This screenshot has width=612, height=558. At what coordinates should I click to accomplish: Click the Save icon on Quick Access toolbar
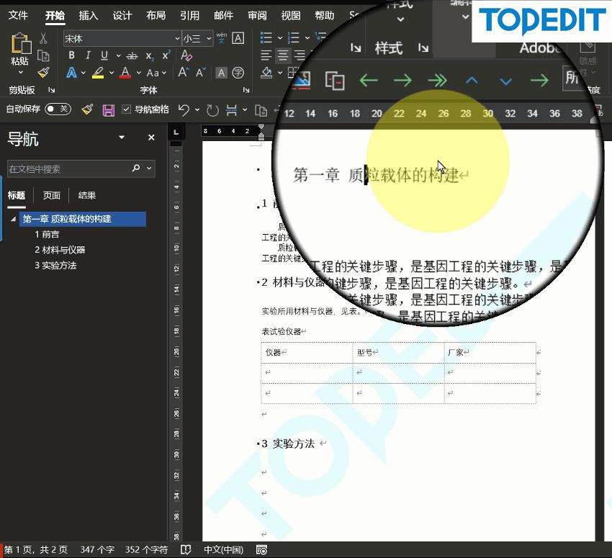click(x=109, y=109)
